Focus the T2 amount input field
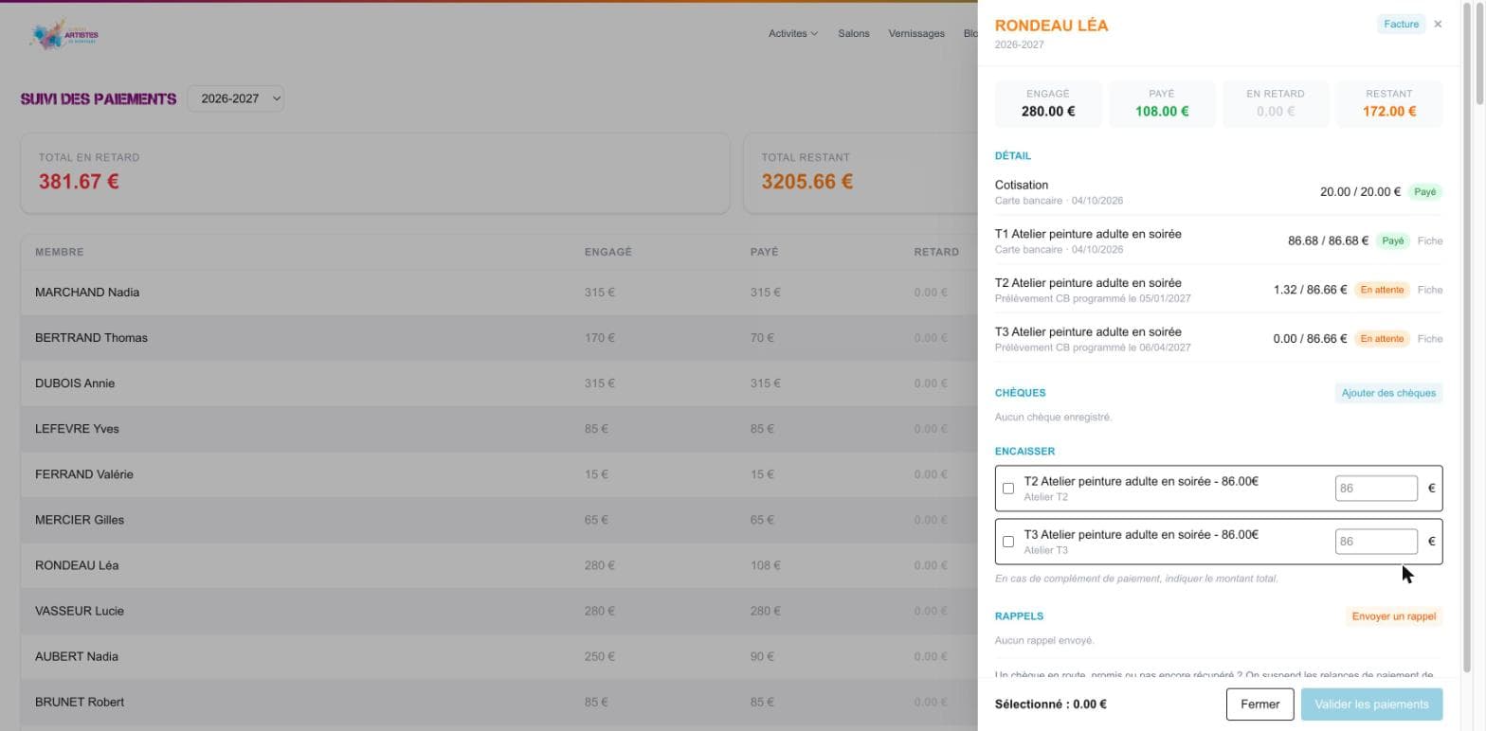This screenshot has width=1486, height=731. point(1376,489)
